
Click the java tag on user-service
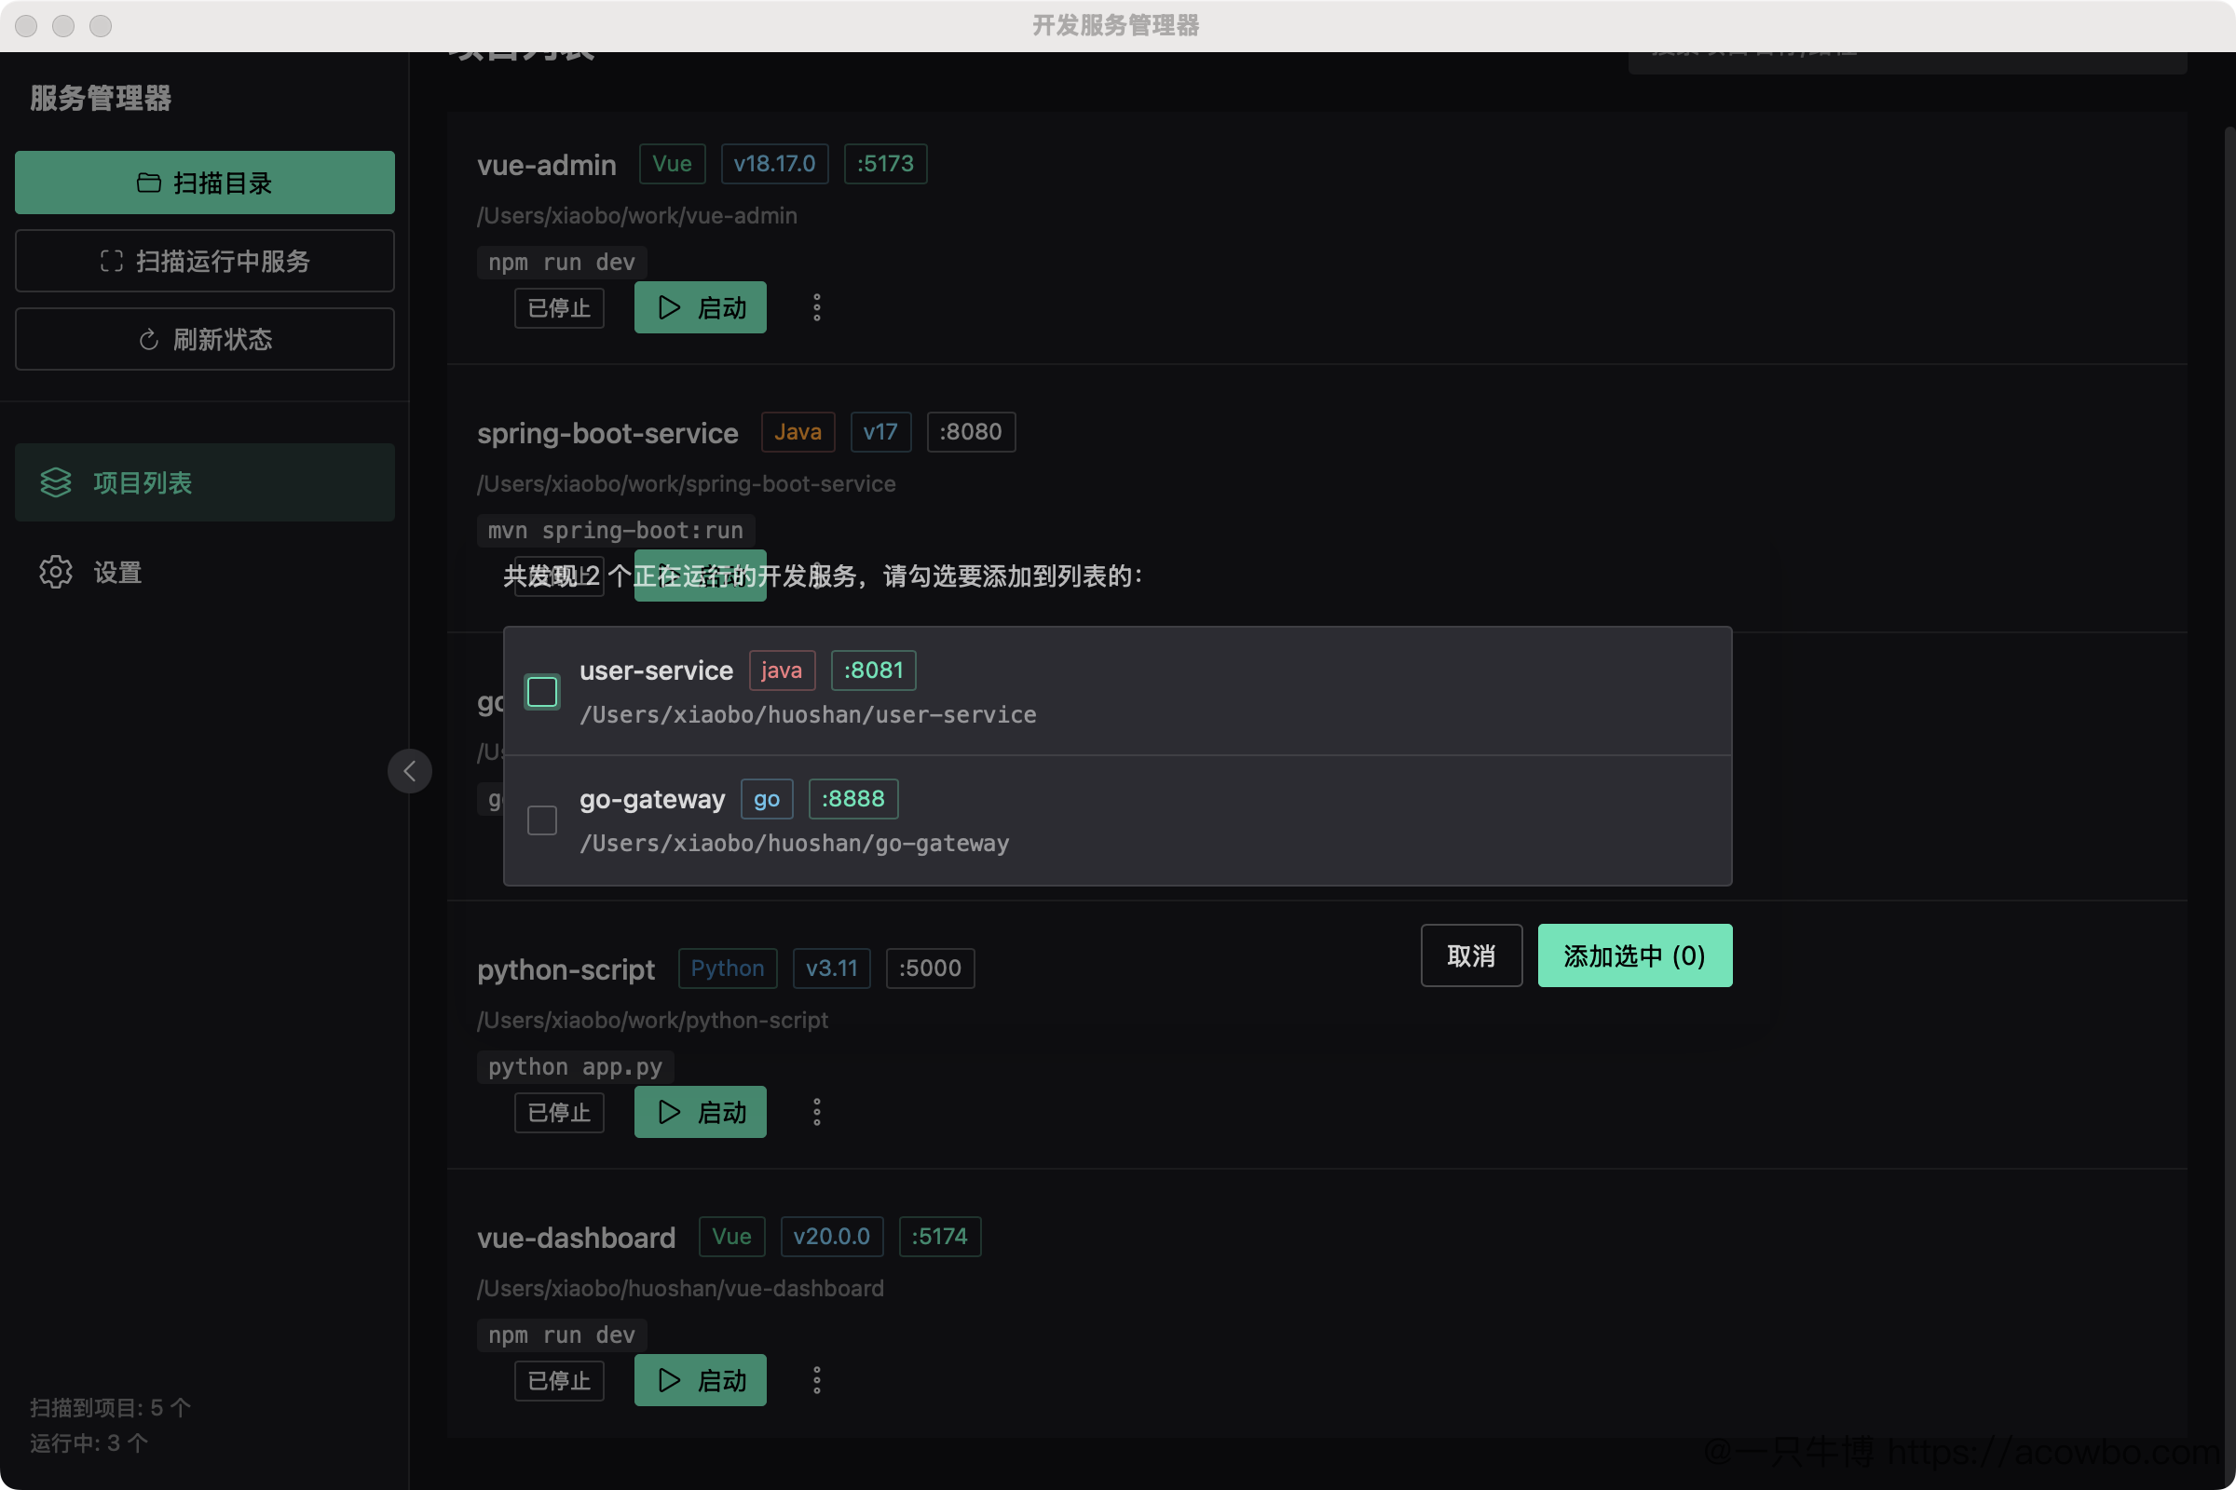[x=782, y=670]
